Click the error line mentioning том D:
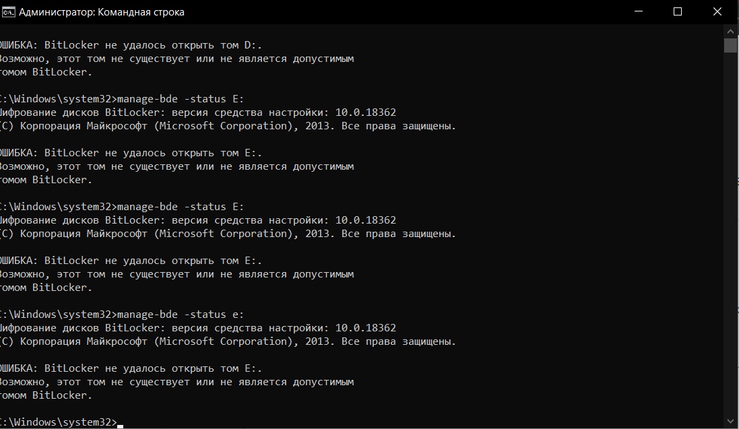Image resolution: width=739 pixels, height=429 pixels. click(x=131, y=45)
